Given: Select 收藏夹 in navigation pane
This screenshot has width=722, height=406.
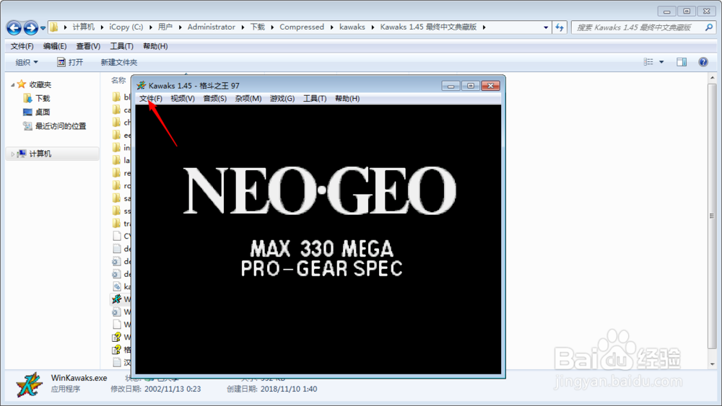Looking at the screenshot, I should [x=40, y=84].
